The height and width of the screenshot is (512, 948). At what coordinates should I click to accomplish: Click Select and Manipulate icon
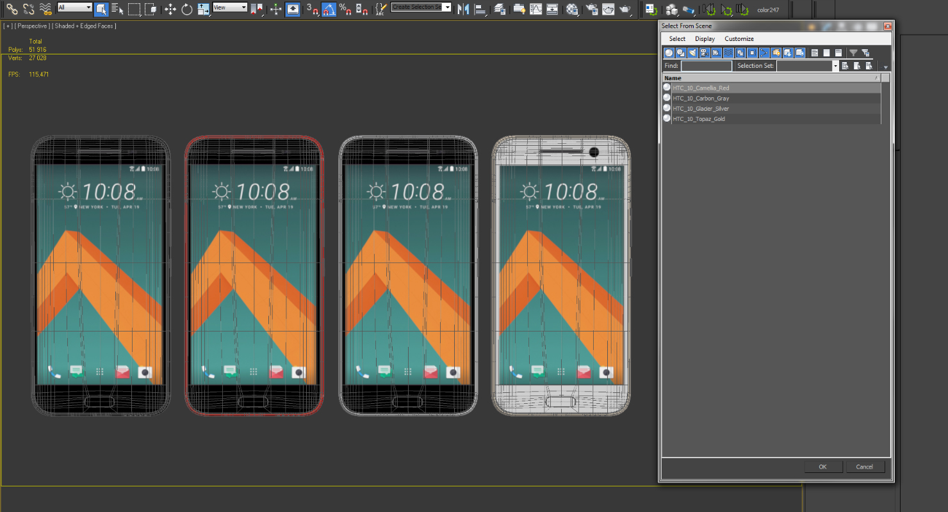coord(275,9)
